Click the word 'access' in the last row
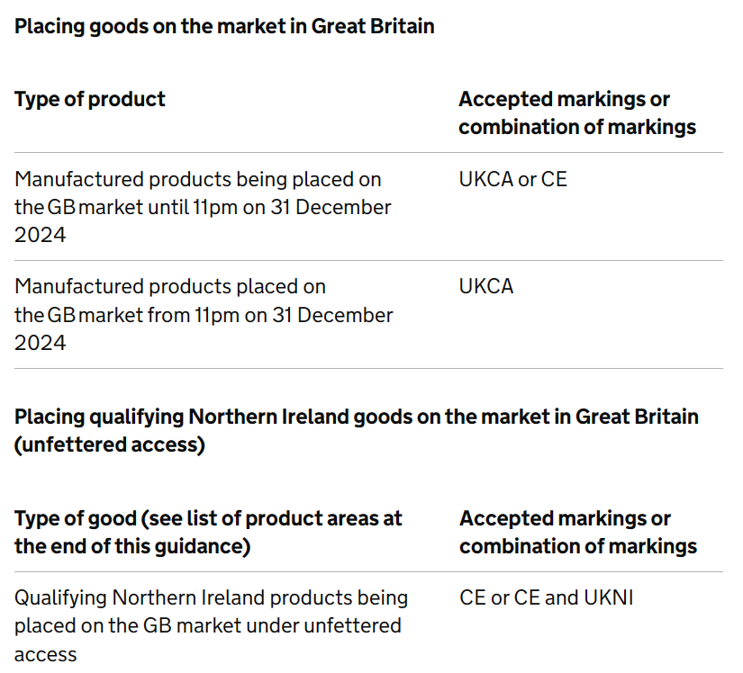The width and height of the screenshot is (743, 673). click(x=46, y=656)
